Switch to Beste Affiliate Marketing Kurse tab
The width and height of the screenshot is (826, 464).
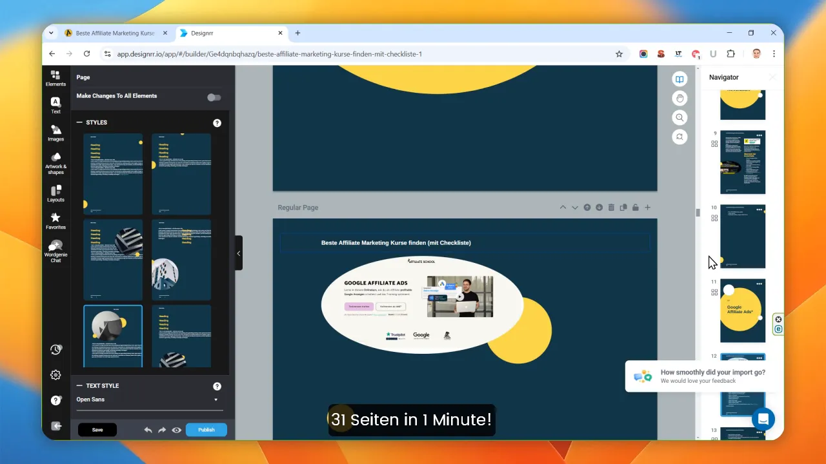pyautogui.click(x=116, y=33)
